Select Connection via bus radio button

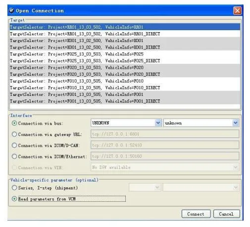pyautogui.click(x=14, y=123)
